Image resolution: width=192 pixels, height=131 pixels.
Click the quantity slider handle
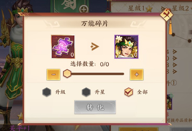(67, 73)
